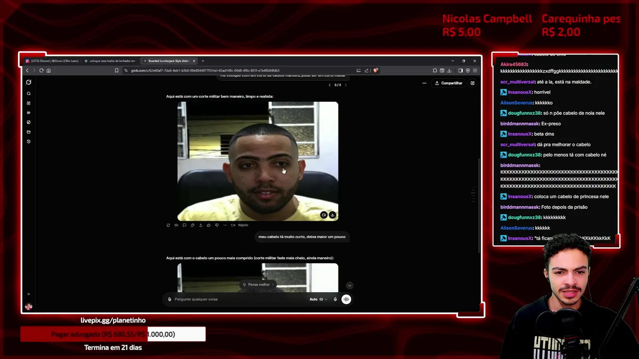Start voice mode with the waveform button
This screenshot has width=639, height=359.
coord(346,299)
